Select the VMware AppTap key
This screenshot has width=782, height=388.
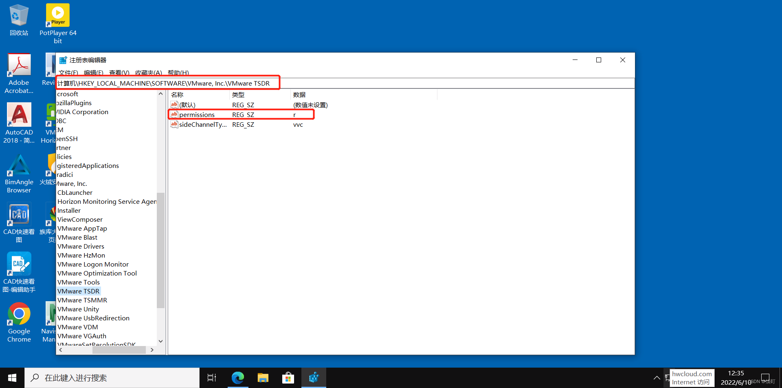[x=82, y=228]
